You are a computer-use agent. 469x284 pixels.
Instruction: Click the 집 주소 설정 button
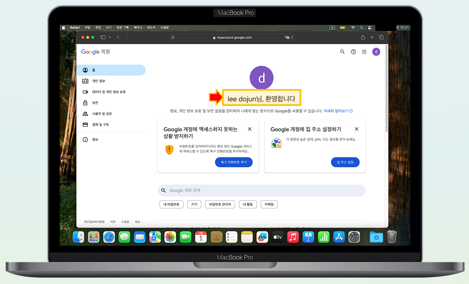(x=345, y=162)
